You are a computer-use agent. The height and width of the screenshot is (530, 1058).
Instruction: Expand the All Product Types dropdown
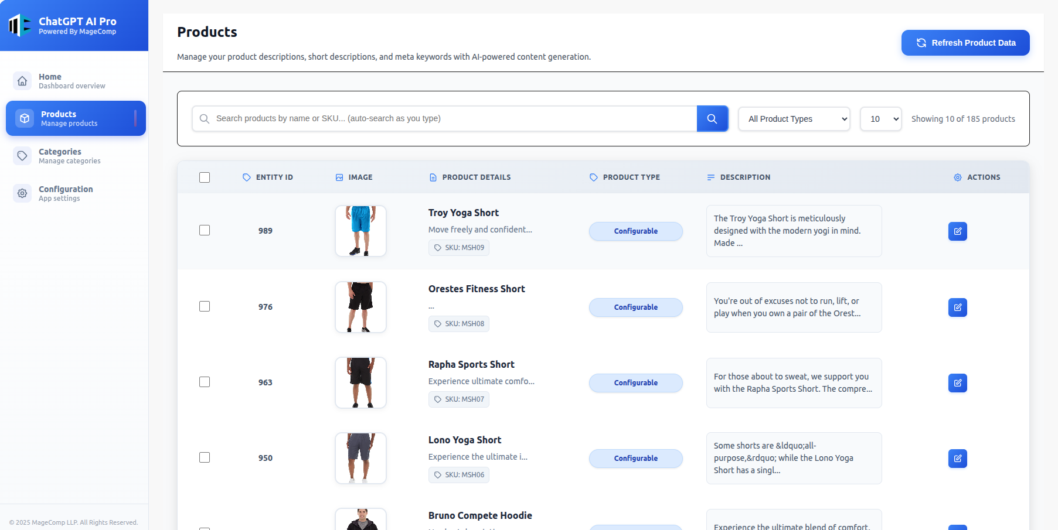(794, 119)
